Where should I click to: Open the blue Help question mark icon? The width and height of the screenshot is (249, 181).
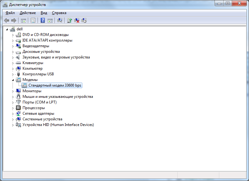[43, 20]
